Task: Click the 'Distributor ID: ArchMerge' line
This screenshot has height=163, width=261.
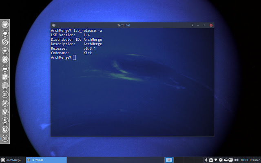Action: click(x=76, y=40)
